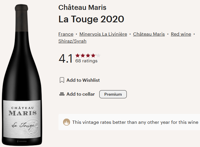Viewport: 200px width, 147px height.
Task: Open the France country link
Action: click(x=66, y=34)
